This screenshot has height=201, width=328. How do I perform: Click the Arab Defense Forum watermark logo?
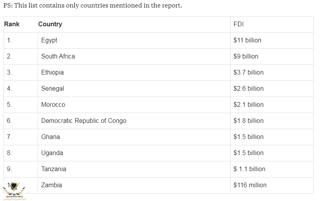tap(14, 190)
